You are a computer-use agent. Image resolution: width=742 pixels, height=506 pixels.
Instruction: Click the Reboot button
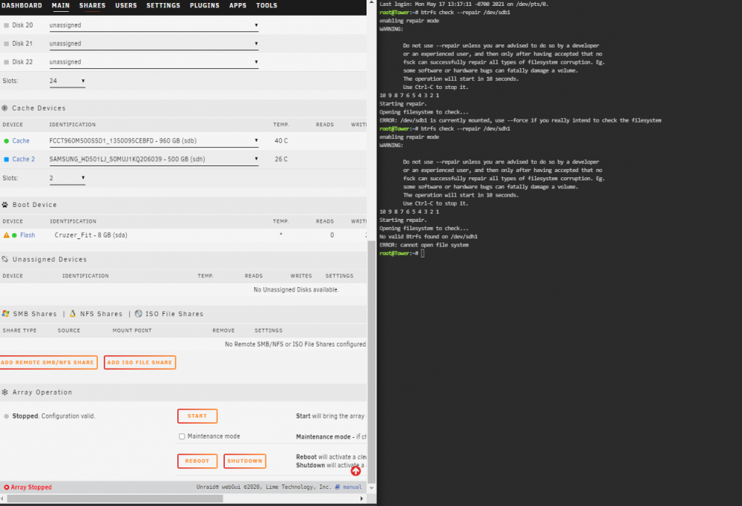[197, 461]
